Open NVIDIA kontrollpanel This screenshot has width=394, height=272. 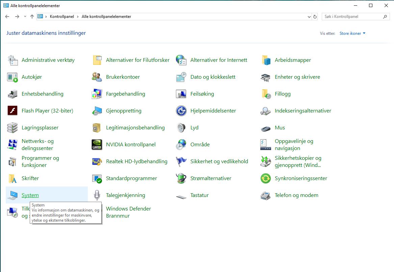[131, 144]
